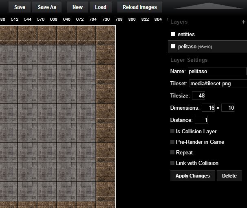Open Save As dialog
Image resolution: width=247 pixels, height=208 pixels.
click(x=47, y=7)
